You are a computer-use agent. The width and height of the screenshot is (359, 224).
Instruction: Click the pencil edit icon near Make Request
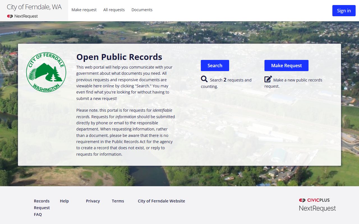pos(268,79)
